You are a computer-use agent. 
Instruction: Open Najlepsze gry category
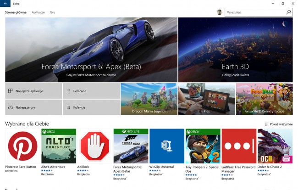[33, 107]
